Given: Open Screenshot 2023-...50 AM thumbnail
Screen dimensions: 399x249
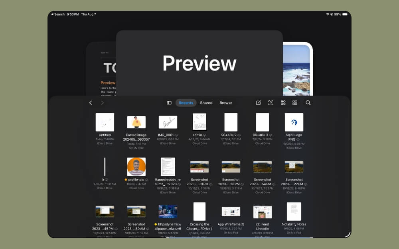Looking at the screenshot, I should tap(136, 212).
